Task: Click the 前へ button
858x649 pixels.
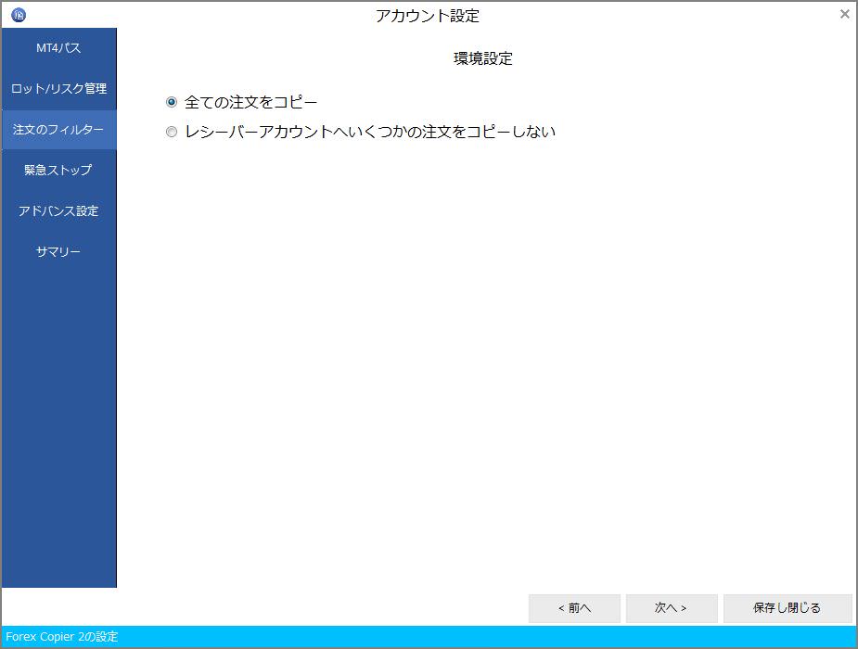Action: pyautogui.click(x=574, y=608)
